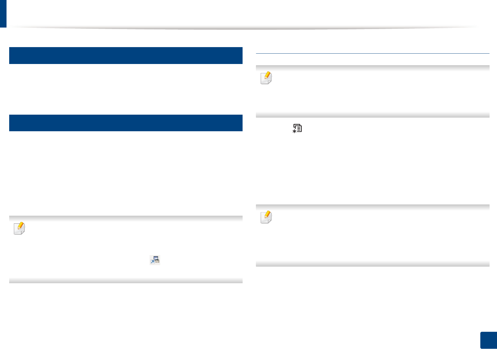Click the gray top edge of lower-right note box
This screenshot has height=349, width=497.
coord(373,207)
